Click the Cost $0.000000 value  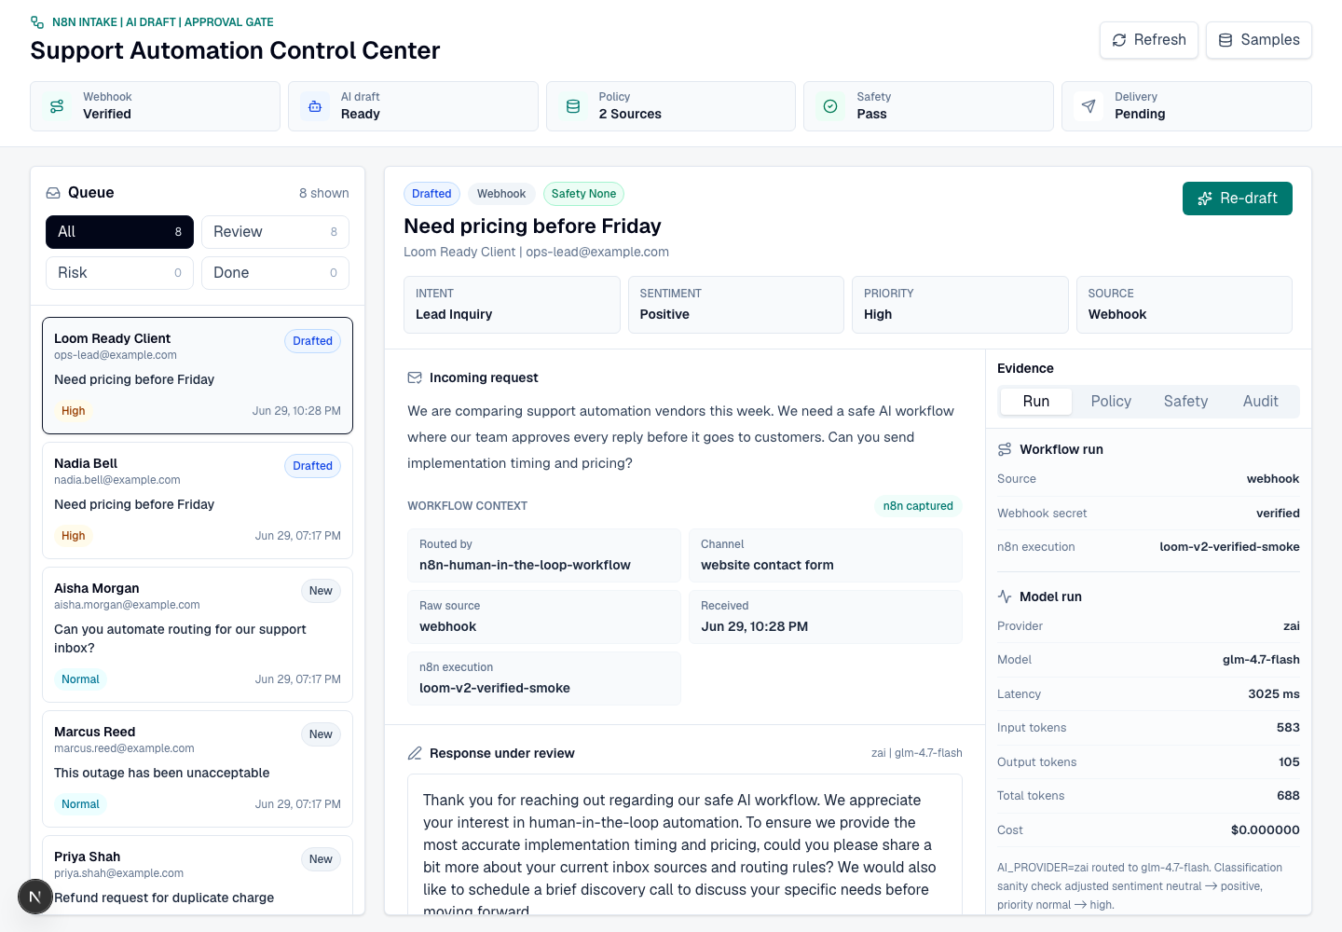(x=1265, y=830)
